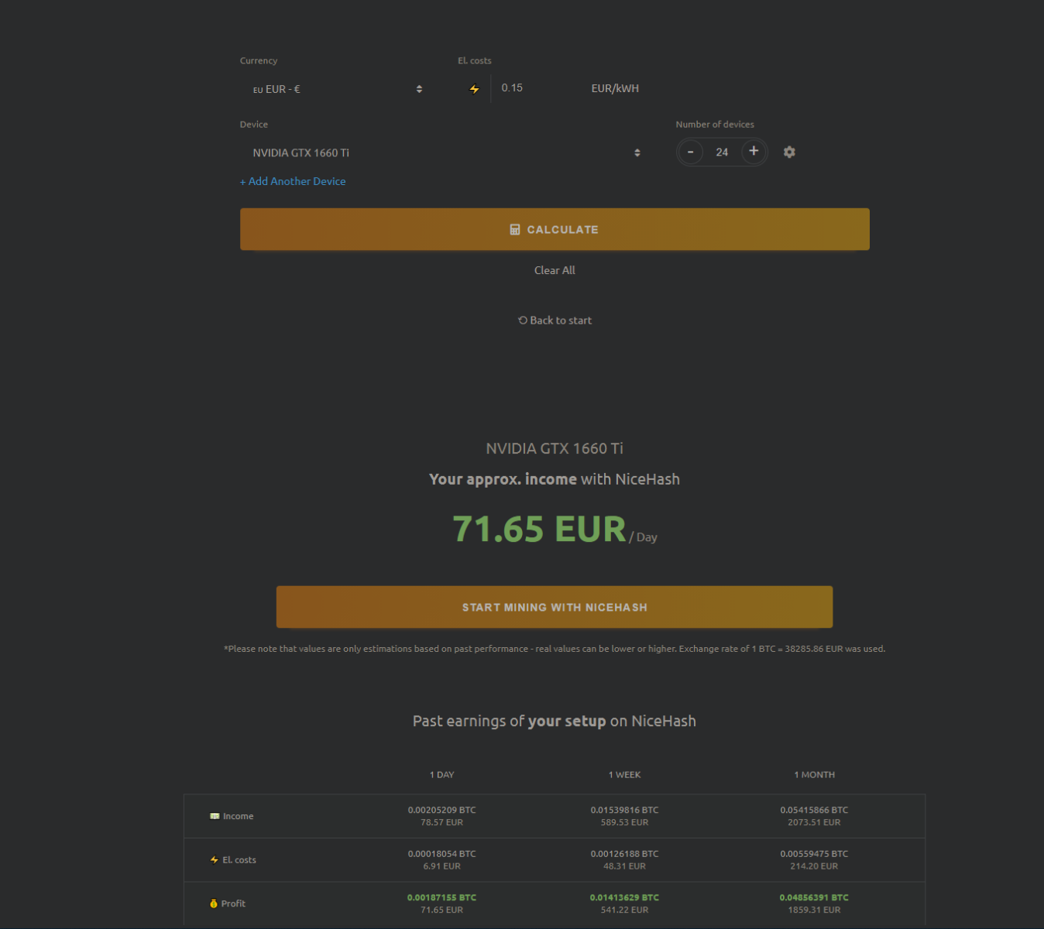This screenshot has width=1044, height=929.
Task: Click the Add Another Device link
Action: click(293, 181)
